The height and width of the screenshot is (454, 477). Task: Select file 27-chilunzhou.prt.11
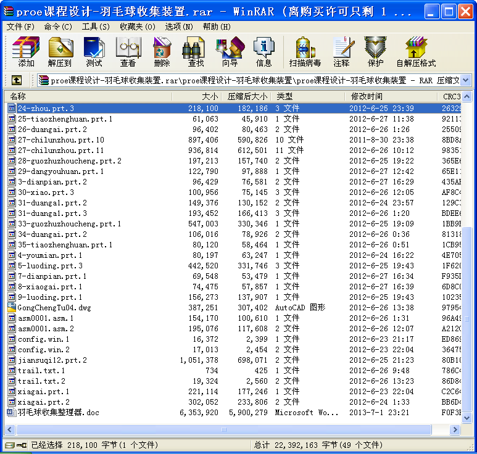[61, 151]
